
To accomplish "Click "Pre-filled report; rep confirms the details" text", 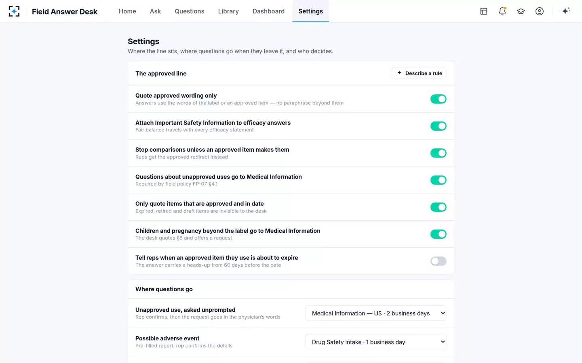I will coord(184,346).
